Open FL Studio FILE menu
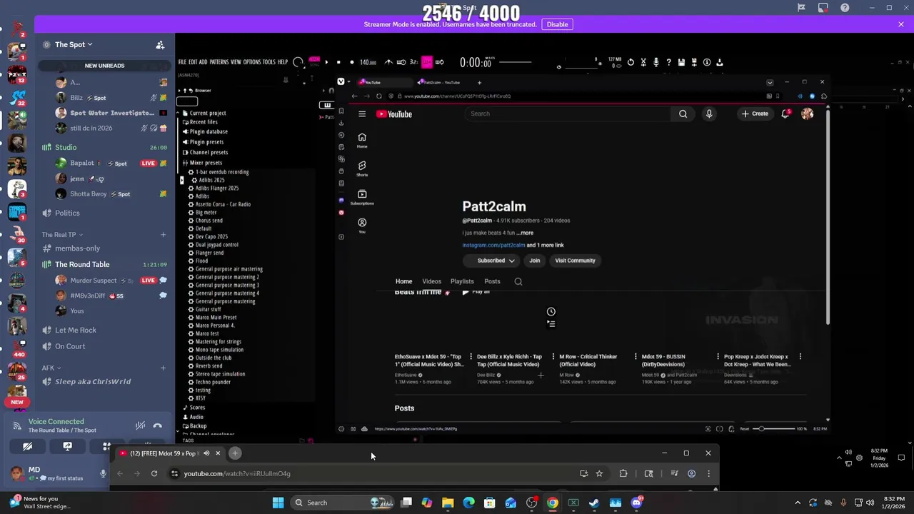The image size is (914, 514). (182, 62)
